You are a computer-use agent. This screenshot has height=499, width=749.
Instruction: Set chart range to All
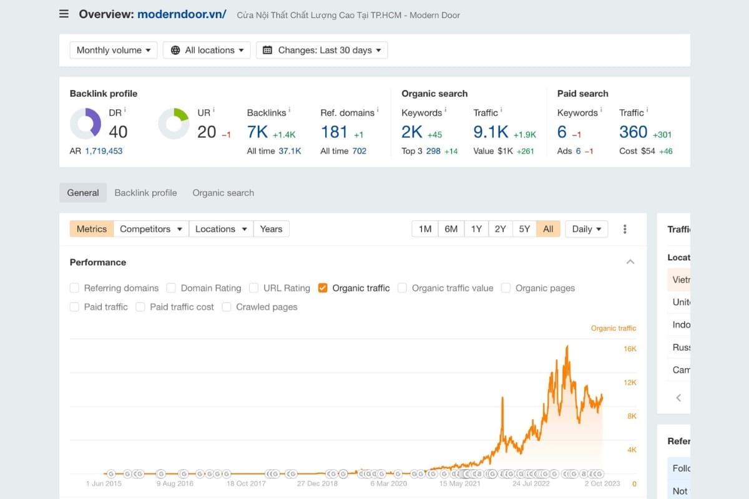(548, 229)
